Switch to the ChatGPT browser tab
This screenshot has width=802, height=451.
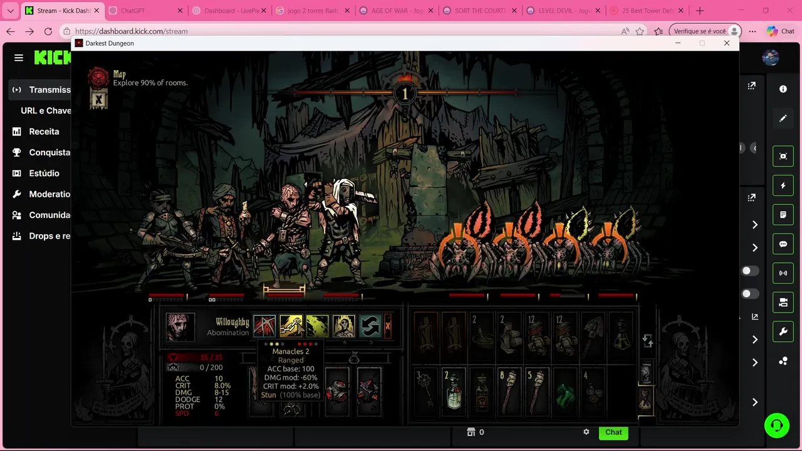[x=145, y=11]
